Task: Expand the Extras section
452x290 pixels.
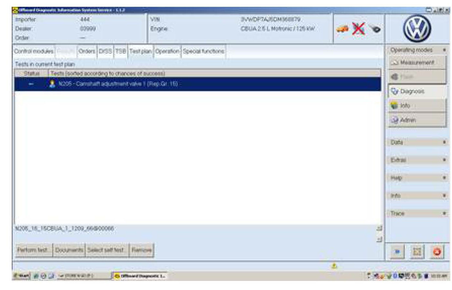Action: click(417, 160)
